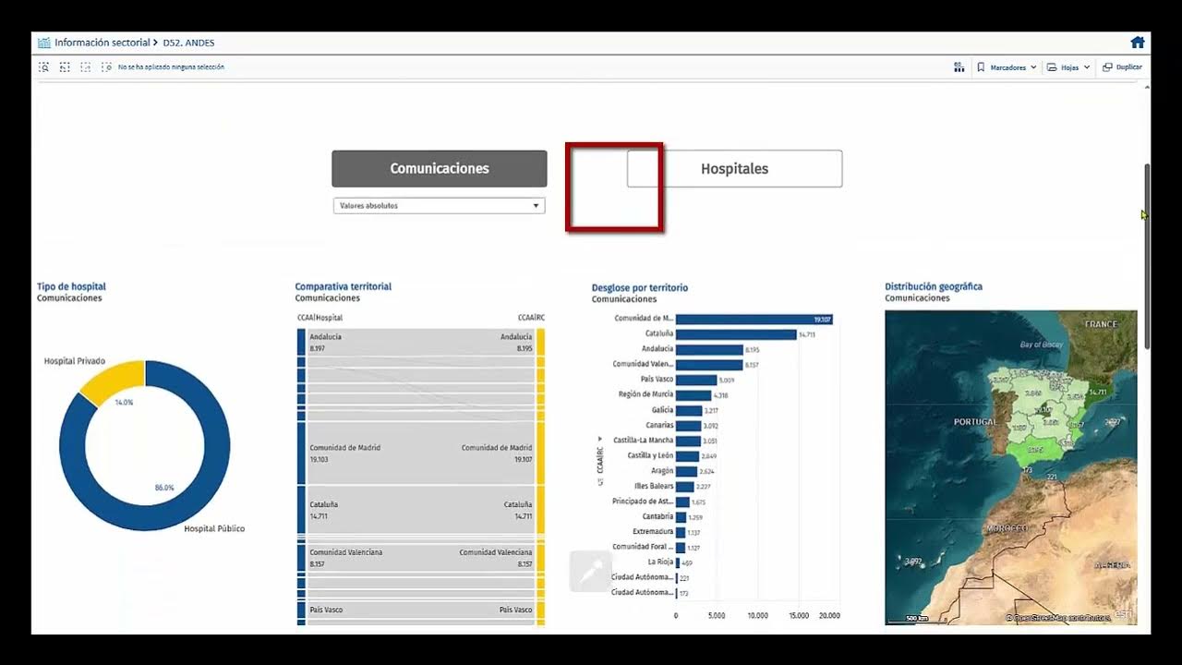
Task: Click the Región de Murcia label
Action: (645, 394)
